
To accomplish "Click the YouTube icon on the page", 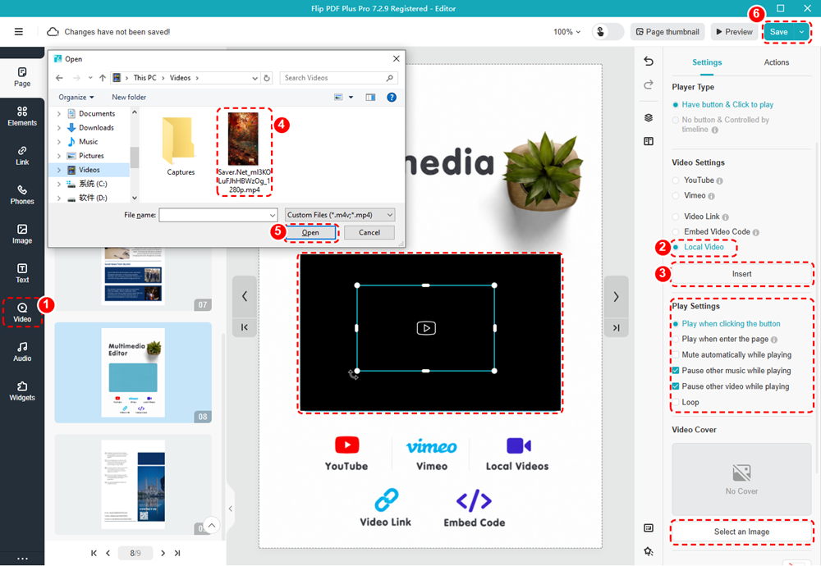I will coord(346,445).
